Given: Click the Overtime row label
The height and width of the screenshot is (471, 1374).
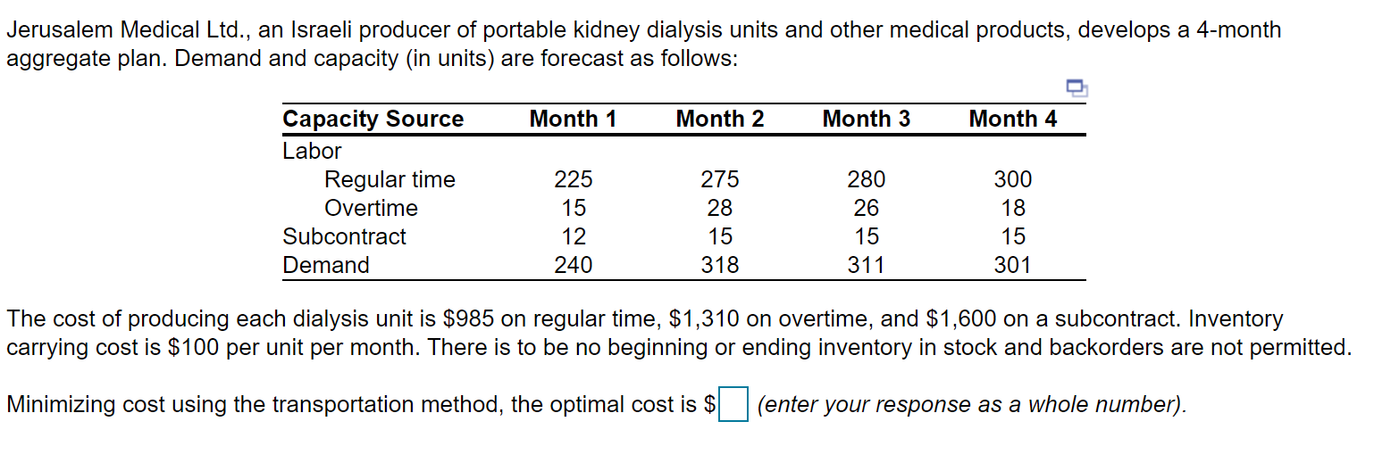Looking at the screenshot, I should [371, 208].
